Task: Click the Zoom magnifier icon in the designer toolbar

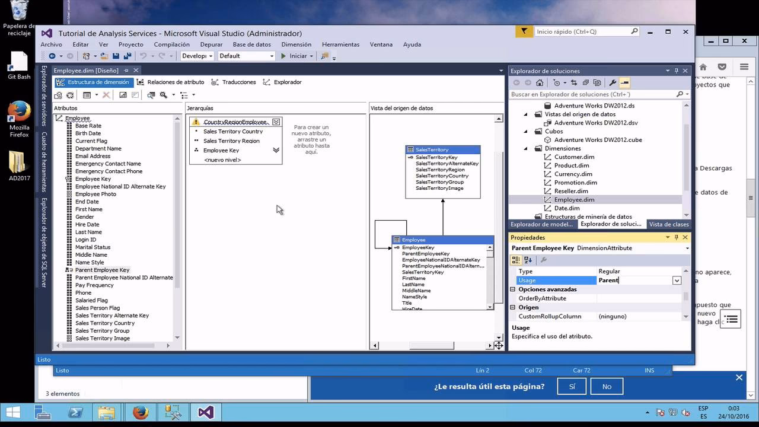Action: tap(164, 95)
